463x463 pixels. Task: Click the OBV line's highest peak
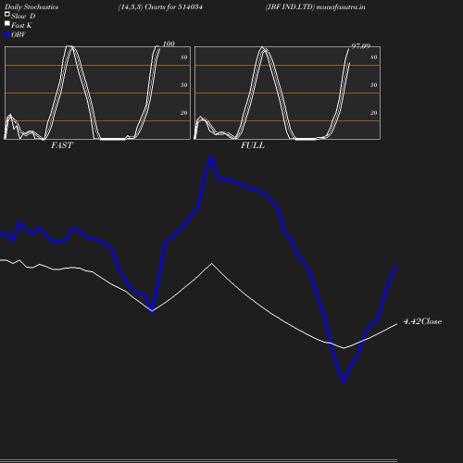[212, 158]
